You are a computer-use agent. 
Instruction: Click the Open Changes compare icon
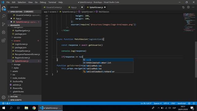(183, 7)
